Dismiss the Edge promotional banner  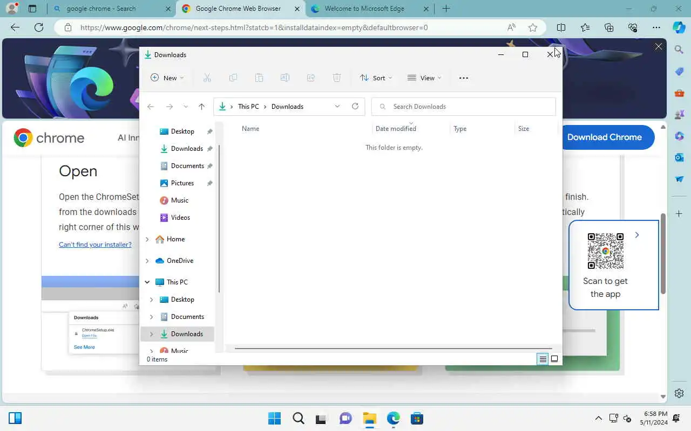(659, 47)
